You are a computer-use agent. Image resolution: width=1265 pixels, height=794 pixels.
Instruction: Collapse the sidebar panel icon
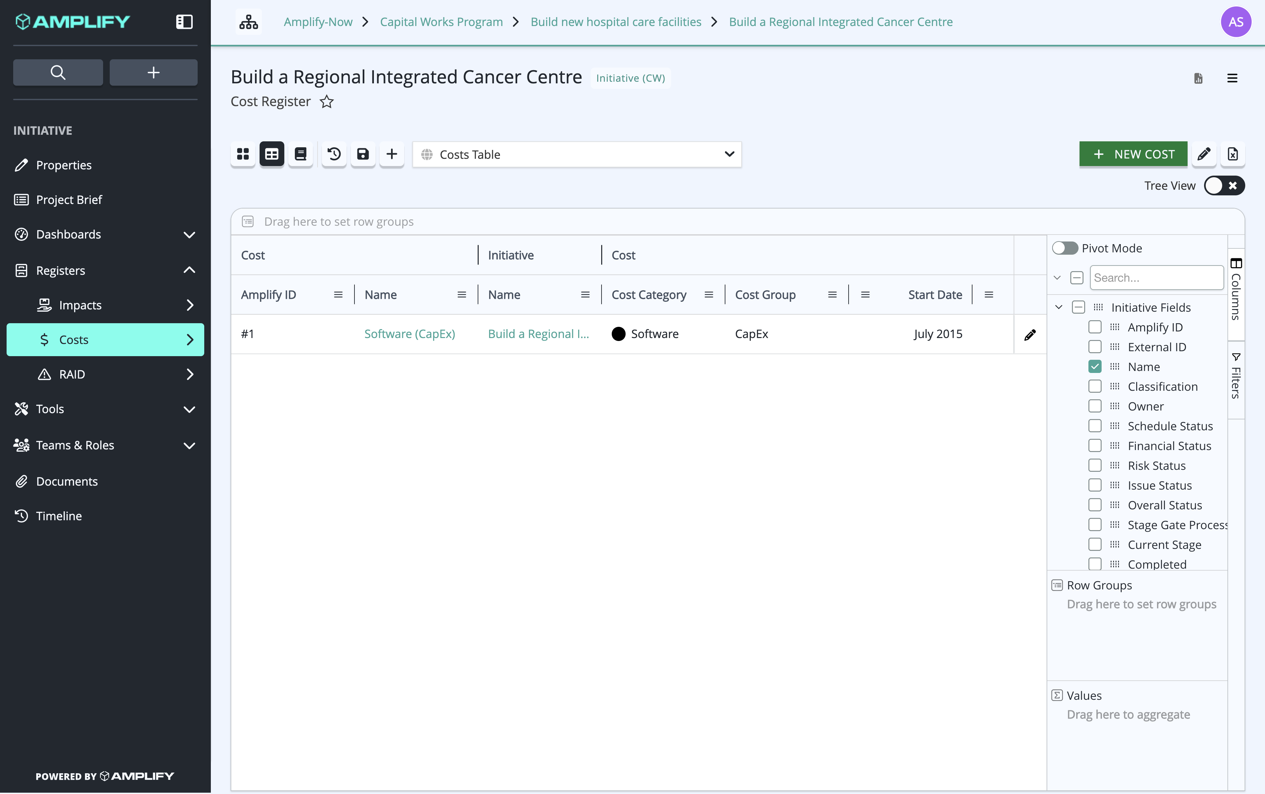(x=184, y=22)
